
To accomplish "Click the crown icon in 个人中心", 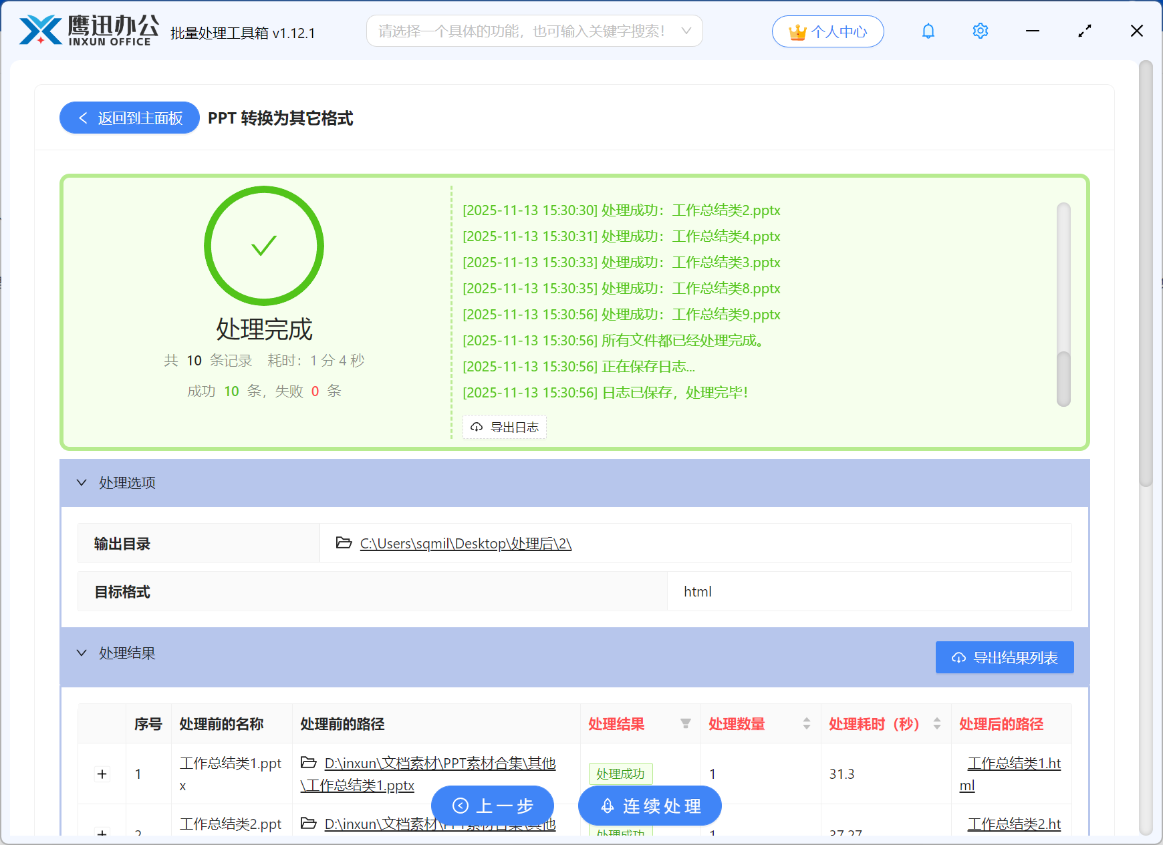I will [797, 31].
